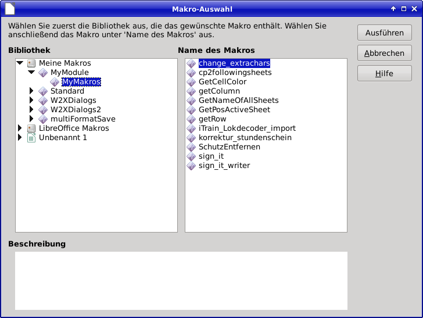
Task: Cancel the dialog with Abbrechen
Action: coord(384,53)
